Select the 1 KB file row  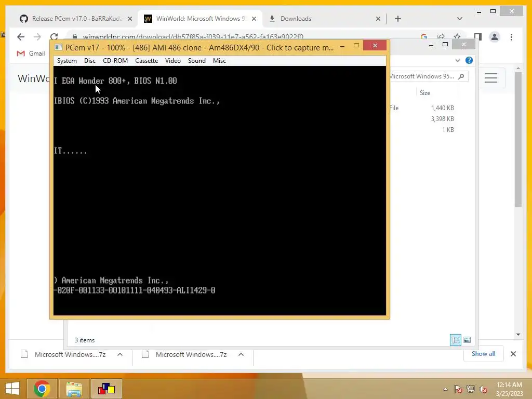coord(422,129)
